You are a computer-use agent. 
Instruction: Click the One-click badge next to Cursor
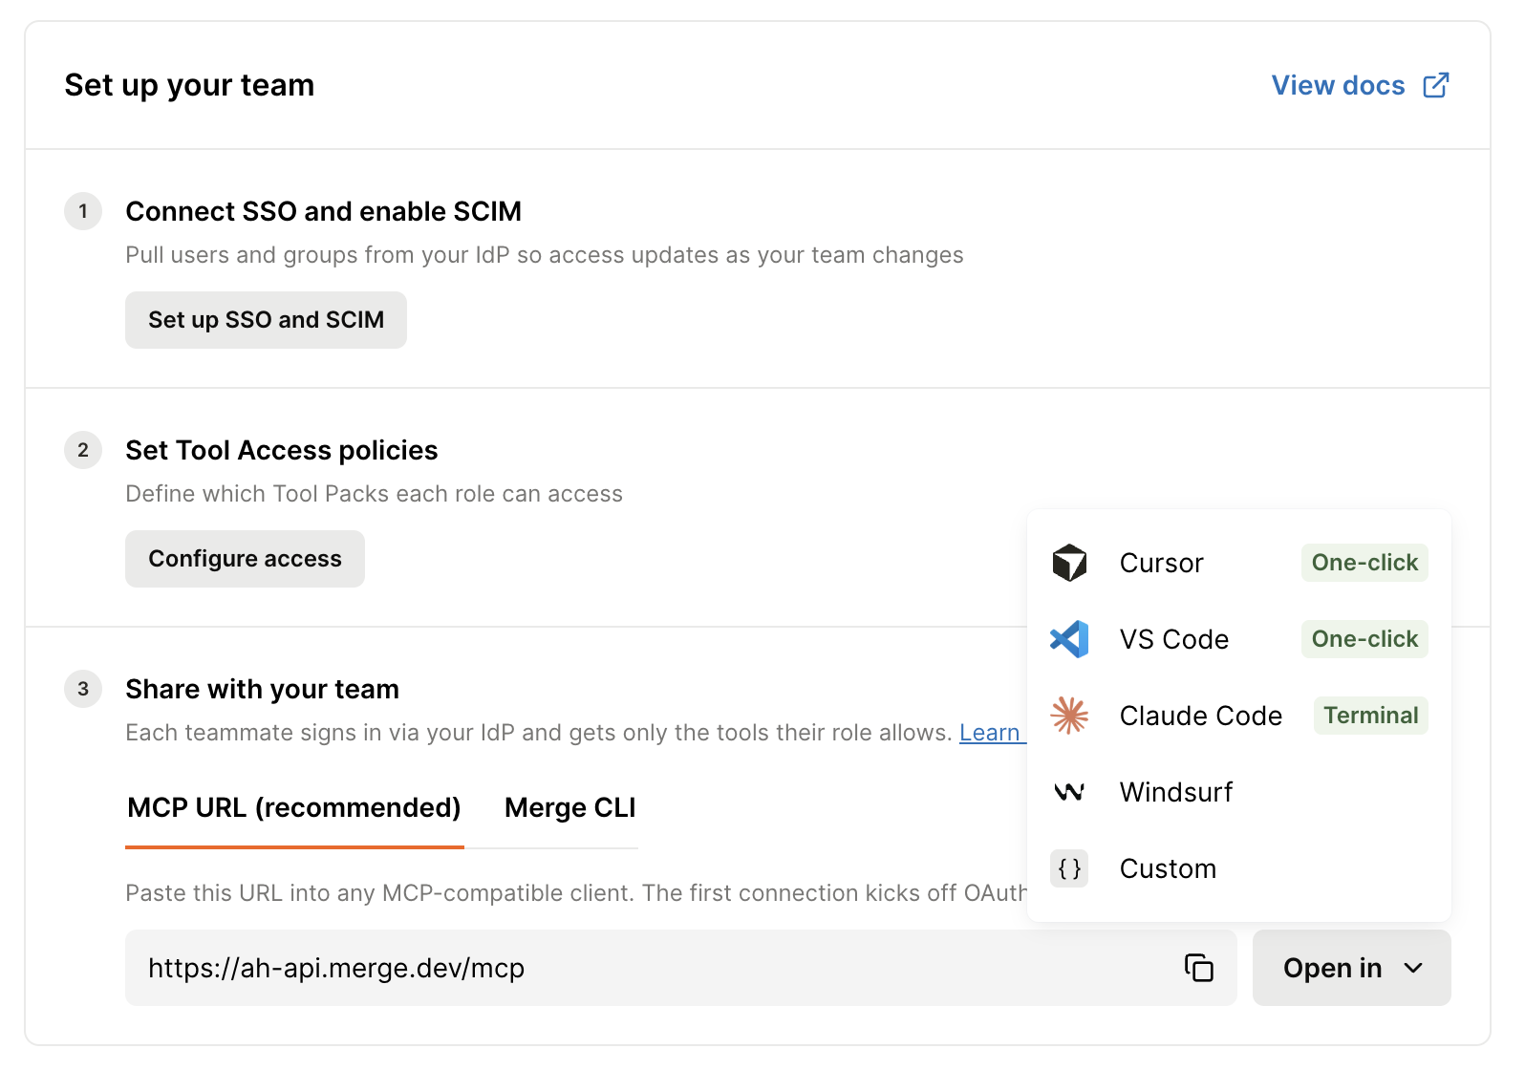[1364, 563]
